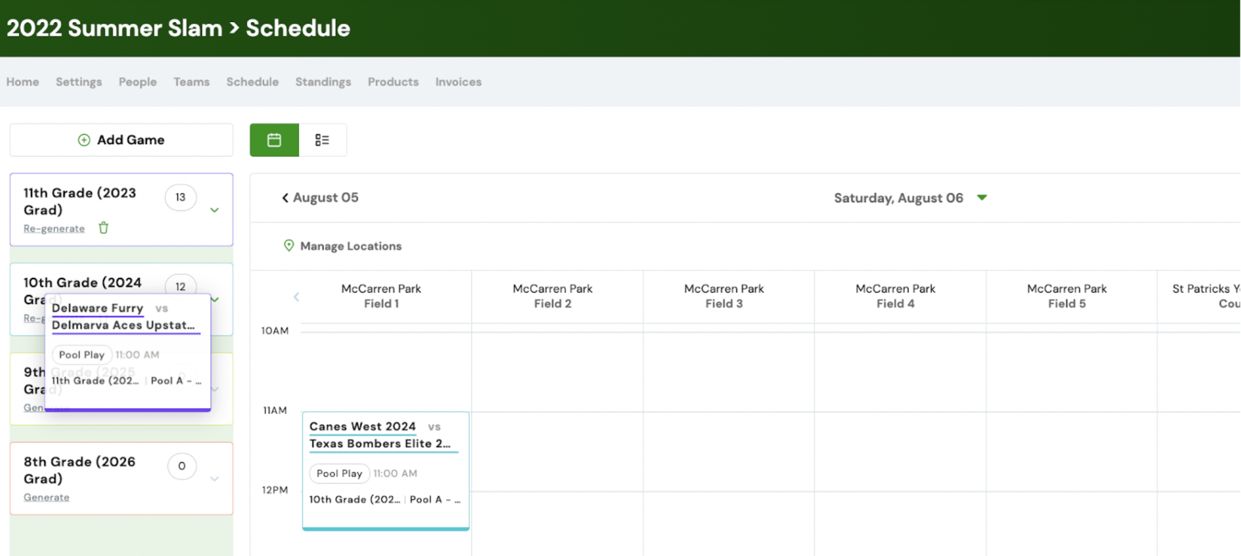Open the Teams tab
Screen dimensions: 1241x556
pyautogui.click(x=192, y=81)
